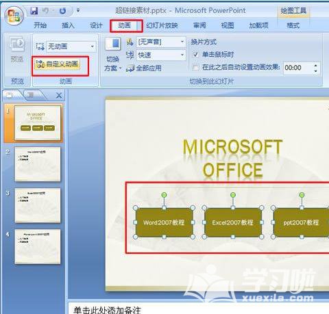Select slide 2 thumbnail
Image resolution: width=329 pixels, height=314 pixels.
pyautogui.click(x=38, y=164)
